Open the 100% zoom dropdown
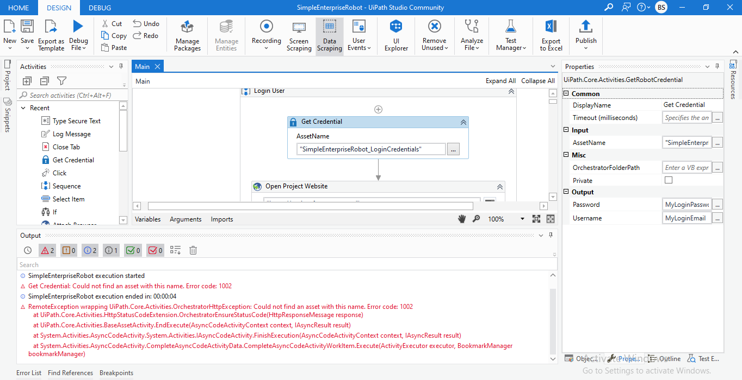742x380 pixels. (522, 219)
